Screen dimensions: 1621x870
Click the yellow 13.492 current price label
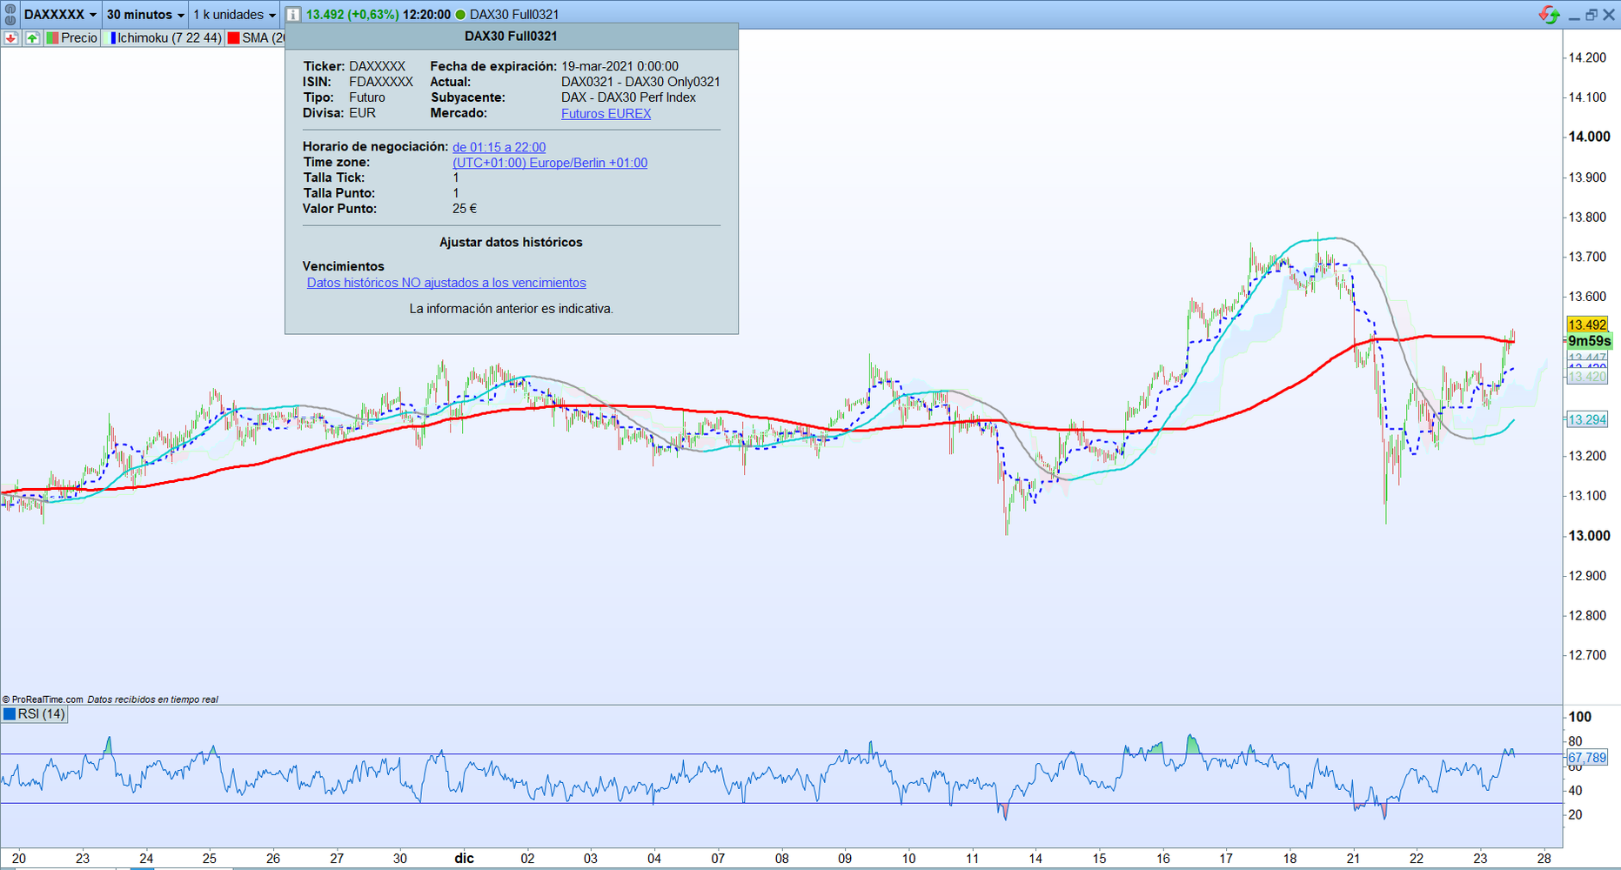tap(1586, 325)
